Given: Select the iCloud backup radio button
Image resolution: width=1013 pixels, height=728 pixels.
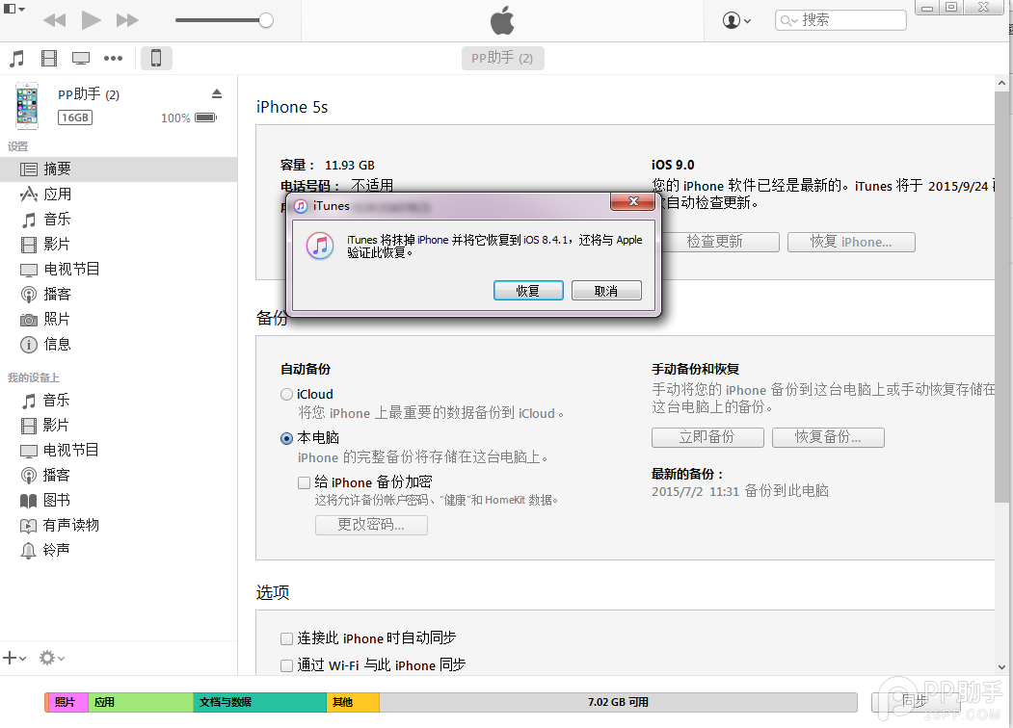Looking at the screenshot, I should point(286,394).
